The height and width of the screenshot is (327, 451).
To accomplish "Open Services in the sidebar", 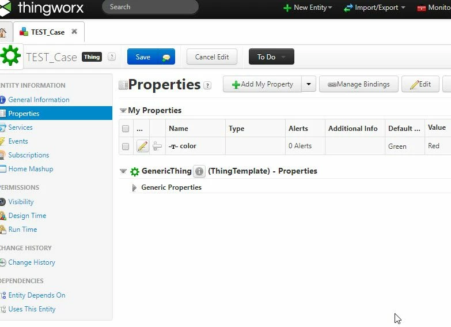I will [20, 127].
